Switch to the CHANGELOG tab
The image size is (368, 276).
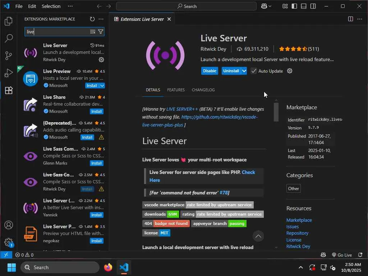pyautogui.click(x=203, y=90)
